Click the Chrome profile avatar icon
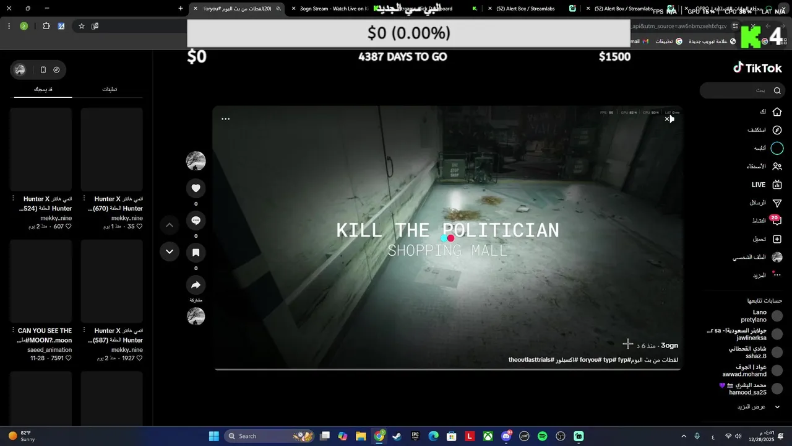 point(24,26)
